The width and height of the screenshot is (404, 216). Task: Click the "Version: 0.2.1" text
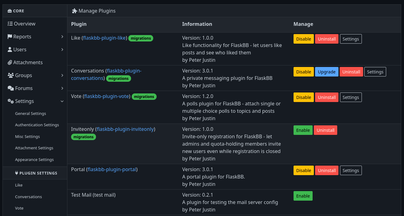(198, 195)
